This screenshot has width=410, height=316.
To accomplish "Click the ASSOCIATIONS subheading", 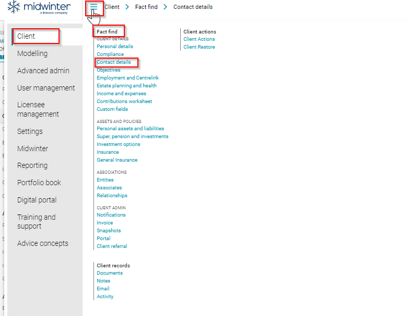I will (x=112, y=173).
